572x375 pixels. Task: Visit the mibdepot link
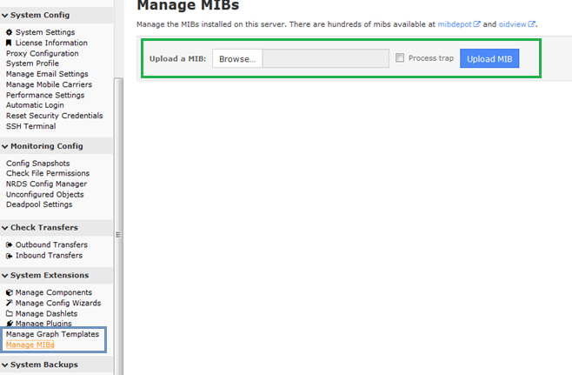(x=455, y=24)
